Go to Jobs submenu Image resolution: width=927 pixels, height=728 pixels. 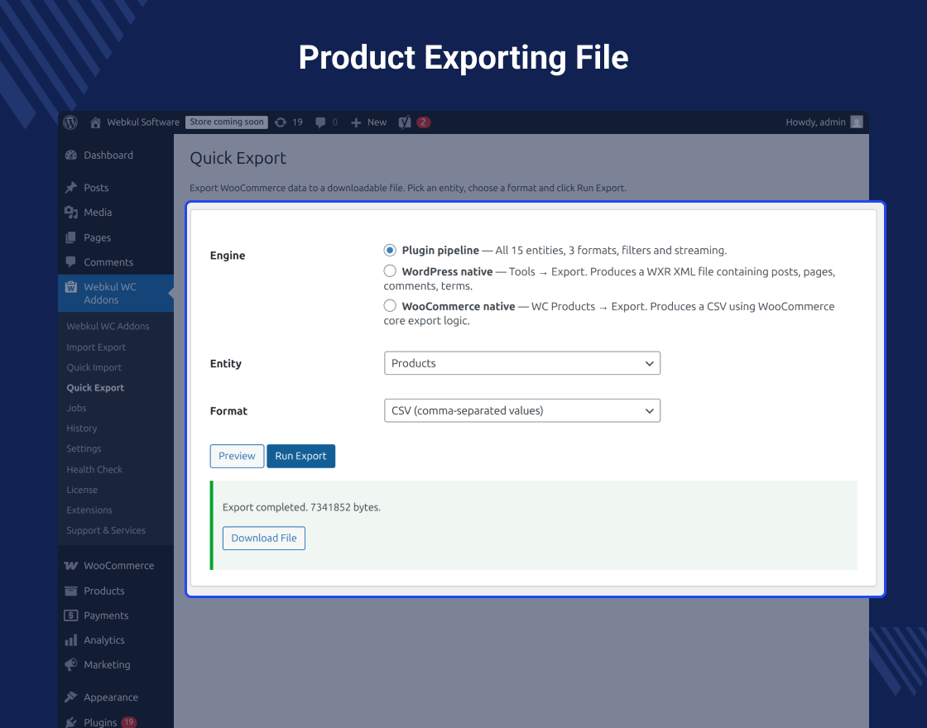click(76, 408)
